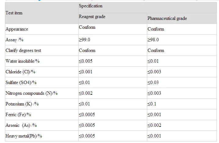Select the "Assay /%" row label
The image size is (219, 143).
point(14,40)
